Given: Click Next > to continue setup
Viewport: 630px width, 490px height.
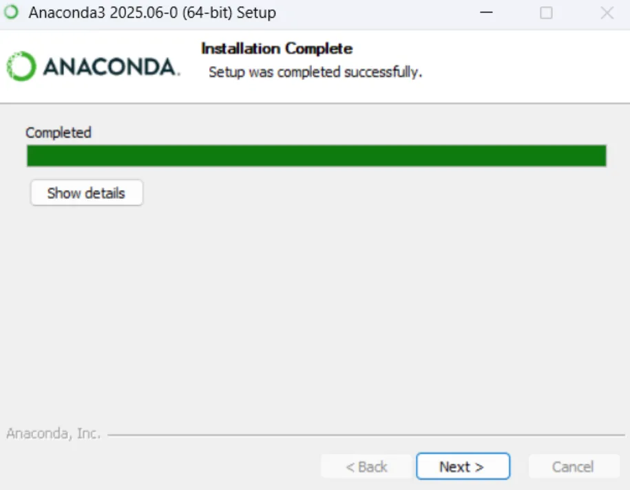Looking at the screenshot, I should 463,467.
